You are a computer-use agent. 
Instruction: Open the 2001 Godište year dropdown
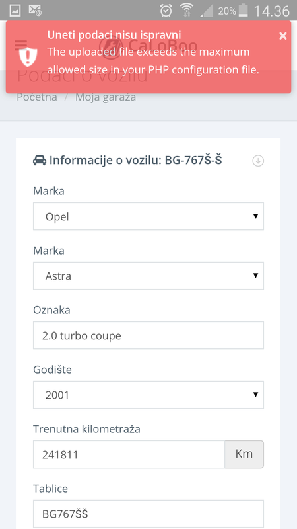tap(148, 395)
